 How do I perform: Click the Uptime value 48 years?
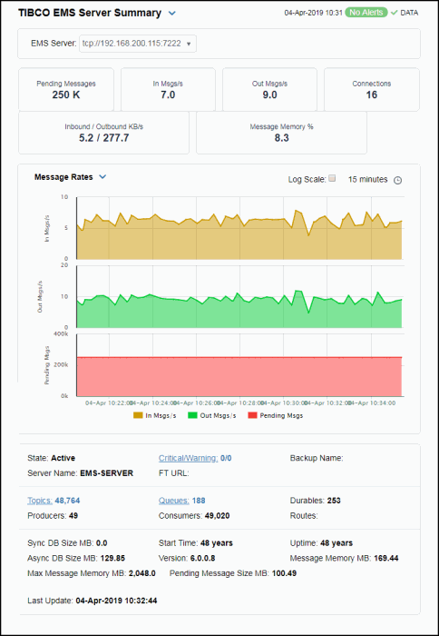[x=337, y=543]
